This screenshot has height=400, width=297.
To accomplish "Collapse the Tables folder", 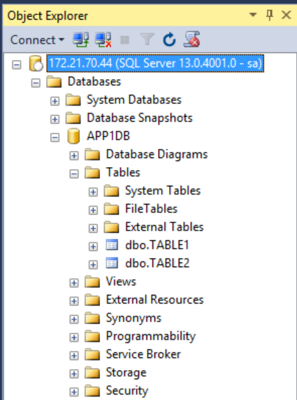I will click(x=74, y=174).
